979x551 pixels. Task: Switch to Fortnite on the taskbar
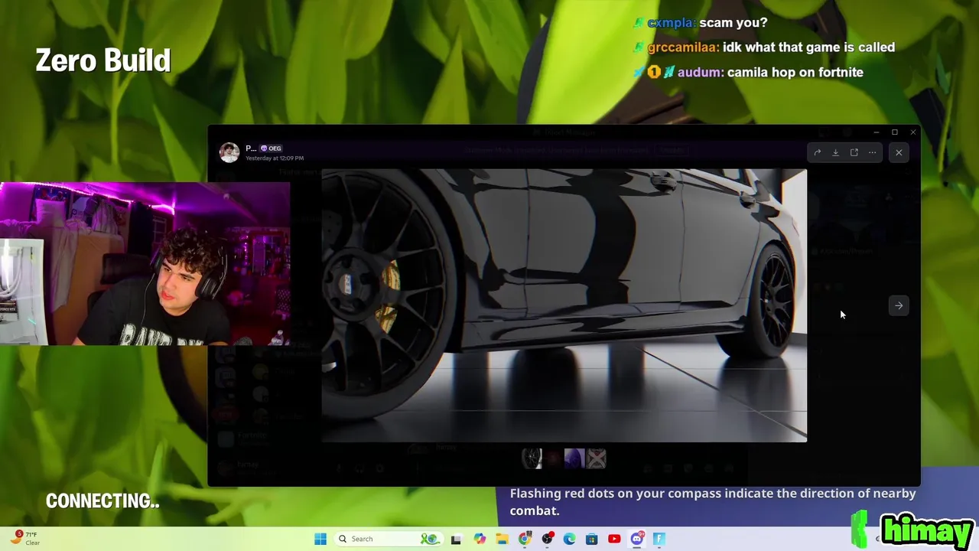(x=659, y=539)
